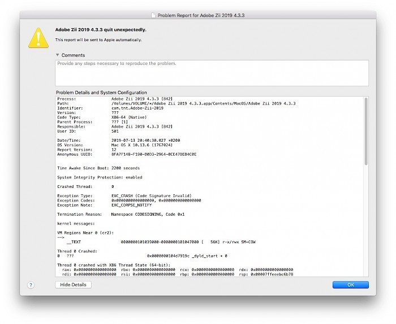The height and width of the screenshot is (324, 396).
Task: Click the 'Process:' line in report
Action: (115, 99)
